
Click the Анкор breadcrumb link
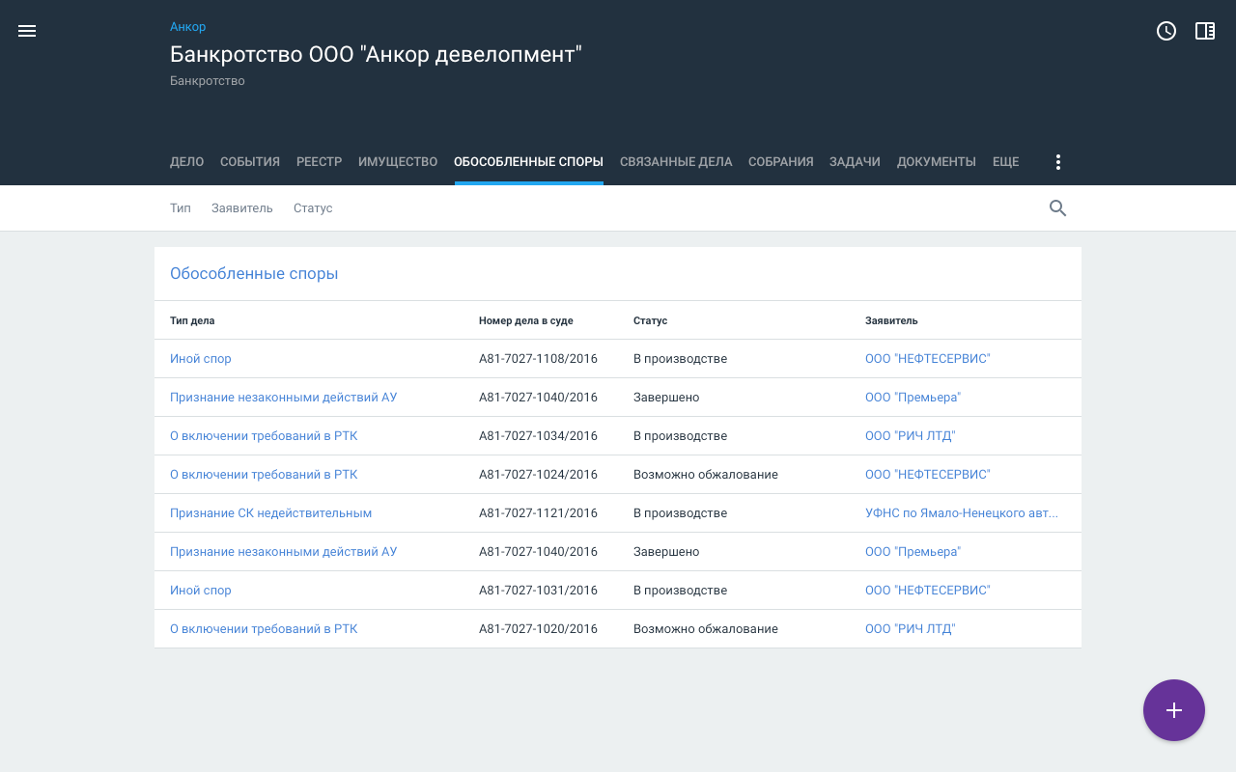click(x=187, y=27)
